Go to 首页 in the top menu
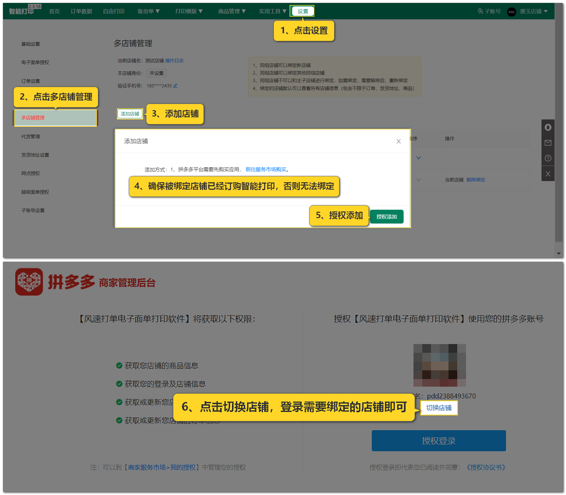 pos(54,11)
